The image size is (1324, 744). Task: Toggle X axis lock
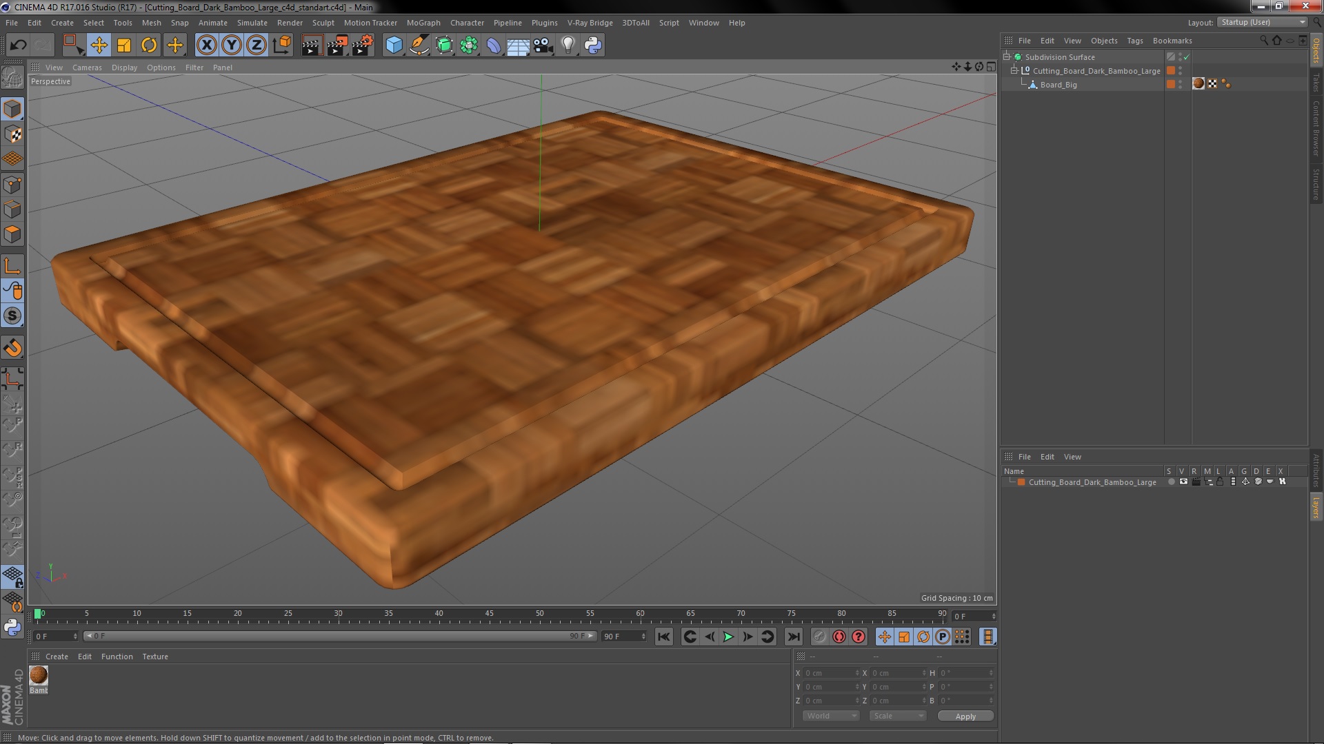click(x=206, y=45)
